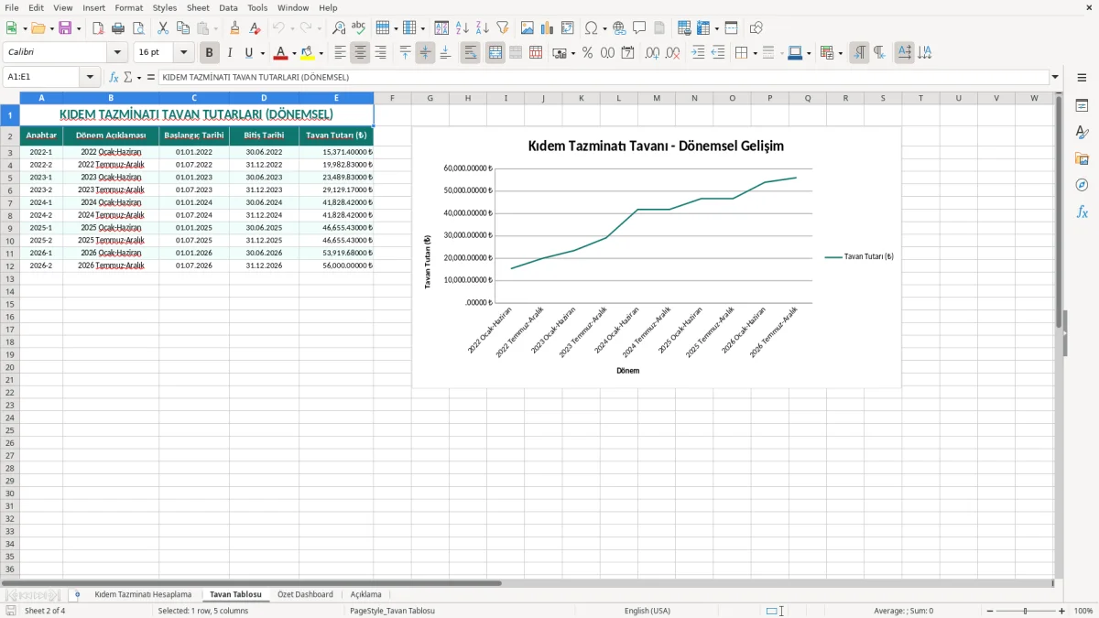Toggle Align Right
This screenshot has height=618, width=1099.
380,53
